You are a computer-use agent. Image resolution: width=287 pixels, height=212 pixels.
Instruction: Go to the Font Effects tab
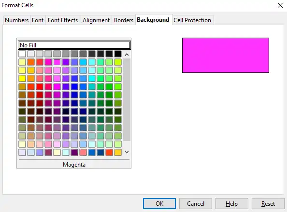(63, 20)
